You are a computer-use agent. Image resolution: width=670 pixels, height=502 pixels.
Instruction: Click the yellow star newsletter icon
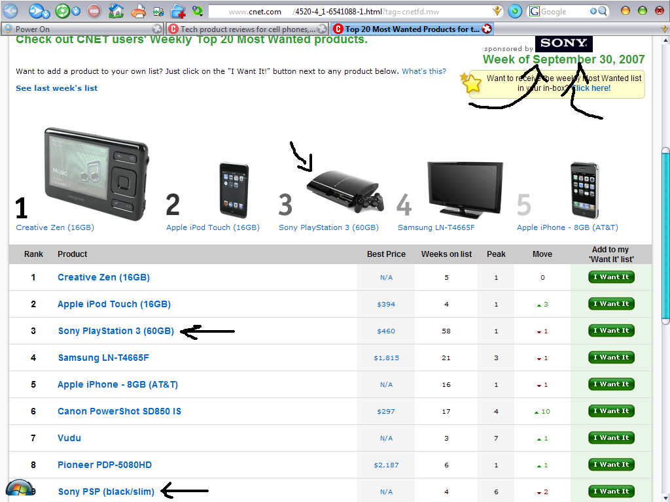471,83
